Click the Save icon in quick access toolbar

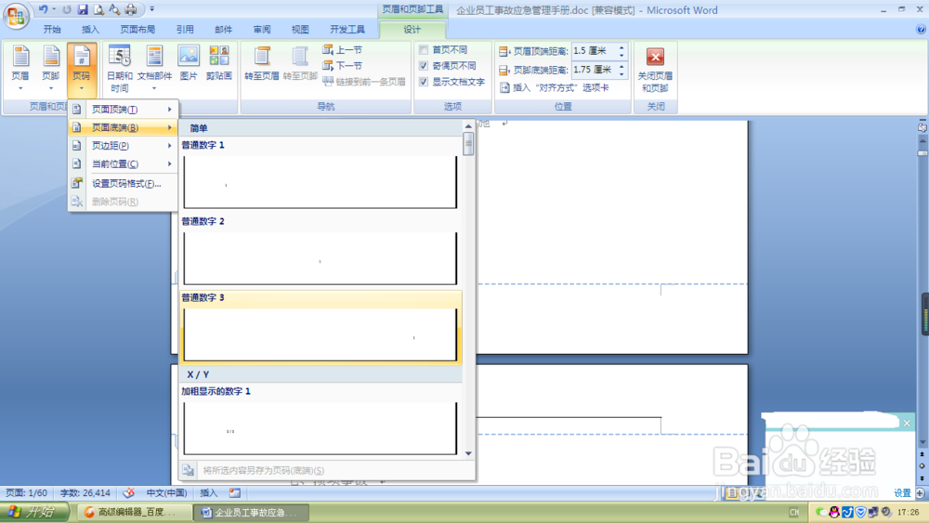(x=83, y=9)
